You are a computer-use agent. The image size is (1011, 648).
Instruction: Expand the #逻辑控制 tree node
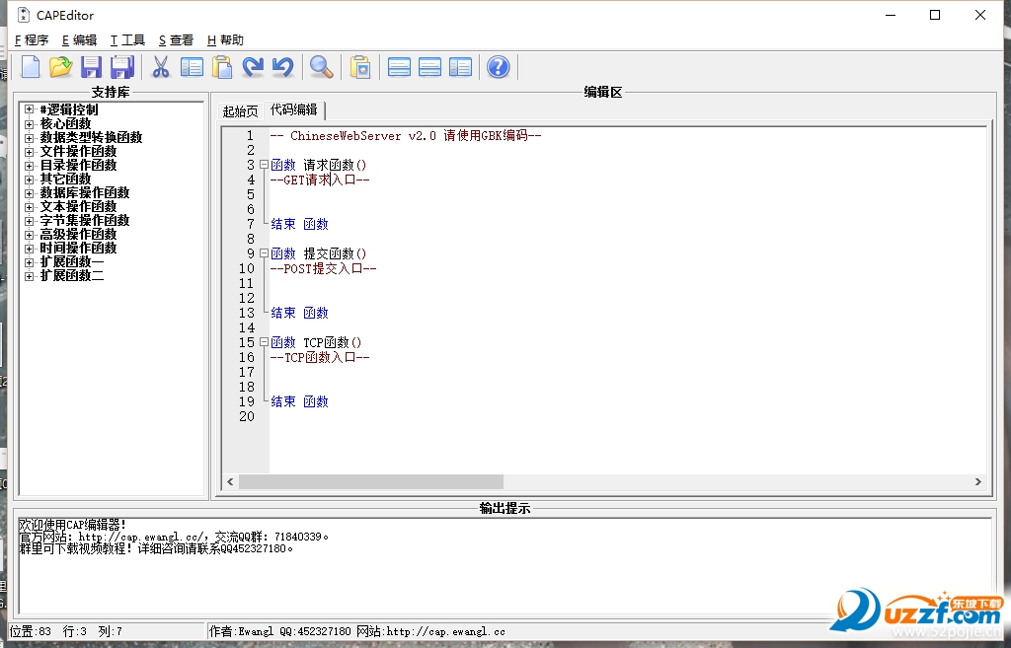(29, 109)
